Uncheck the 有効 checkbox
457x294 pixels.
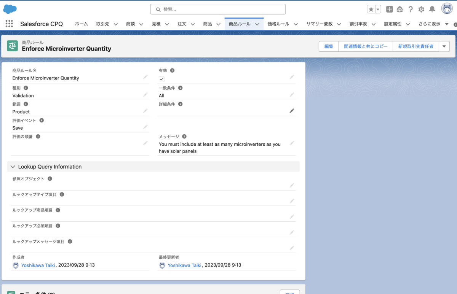[x=161, y=79]
